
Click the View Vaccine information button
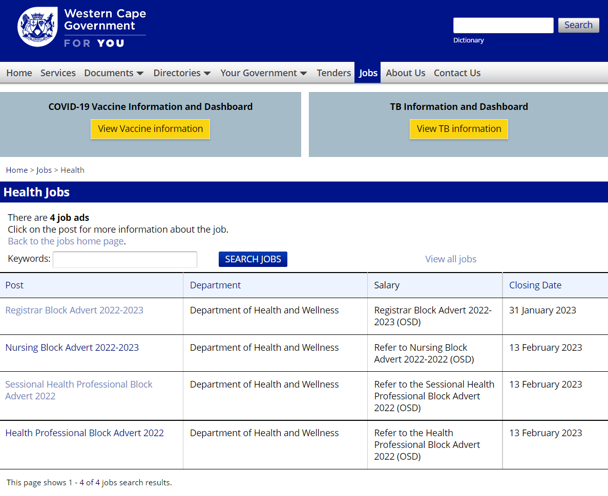tap(150, 129)
